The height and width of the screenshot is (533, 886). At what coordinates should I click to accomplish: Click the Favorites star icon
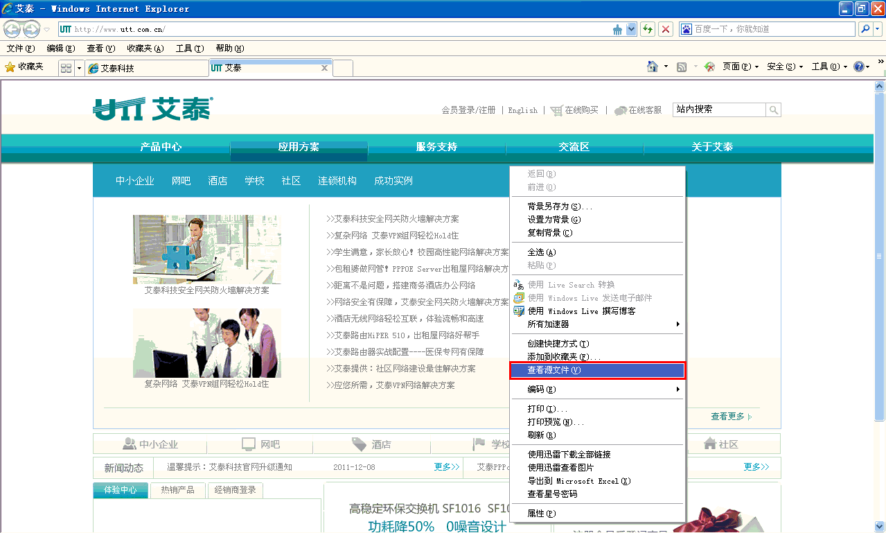(x=10, y=67)
